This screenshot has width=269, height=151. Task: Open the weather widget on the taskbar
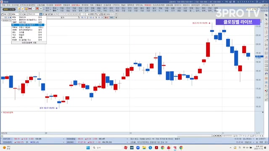click(7, 148)
